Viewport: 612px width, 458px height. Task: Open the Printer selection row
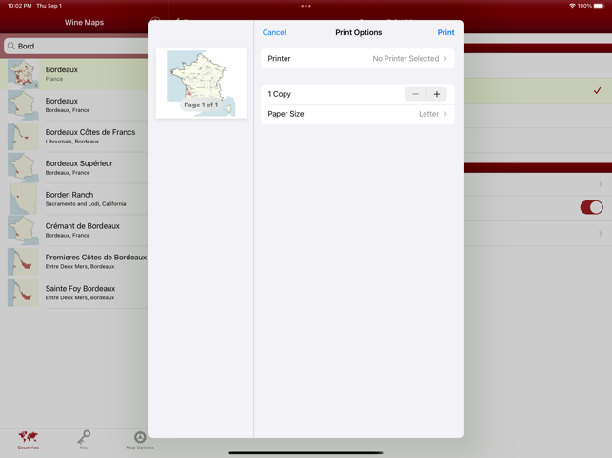[357, 59]
